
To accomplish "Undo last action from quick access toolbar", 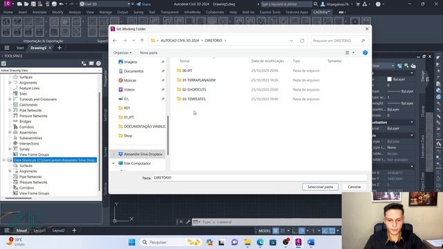I will click(x=61, y=4).
